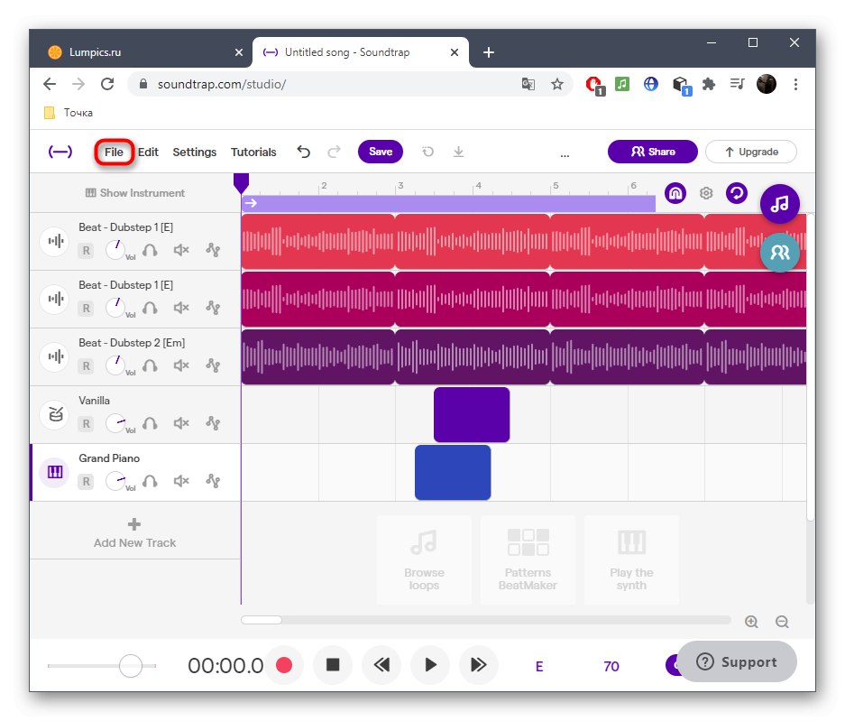
Task: Click the undo arrow icon
Action: coord(303,153)
